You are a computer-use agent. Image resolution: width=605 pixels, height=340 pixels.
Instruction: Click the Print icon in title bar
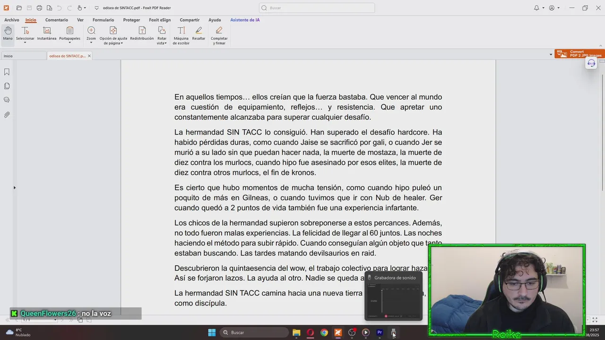[39, 8]
